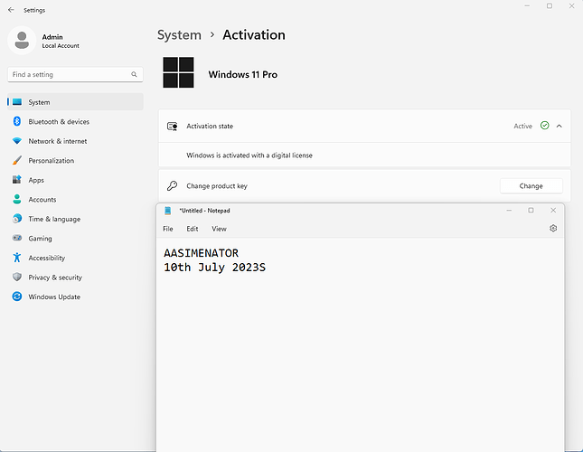Close the Settings window

(x=572, y=6)
